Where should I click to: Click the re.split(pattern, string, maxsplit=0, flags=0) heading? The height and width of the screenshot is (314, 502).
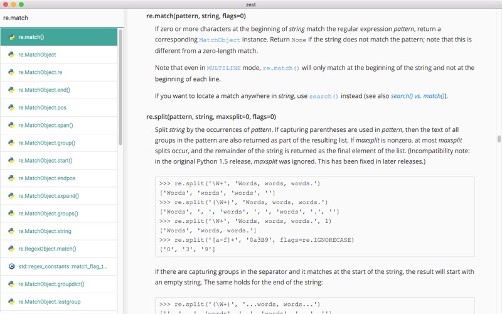point(211,117)
